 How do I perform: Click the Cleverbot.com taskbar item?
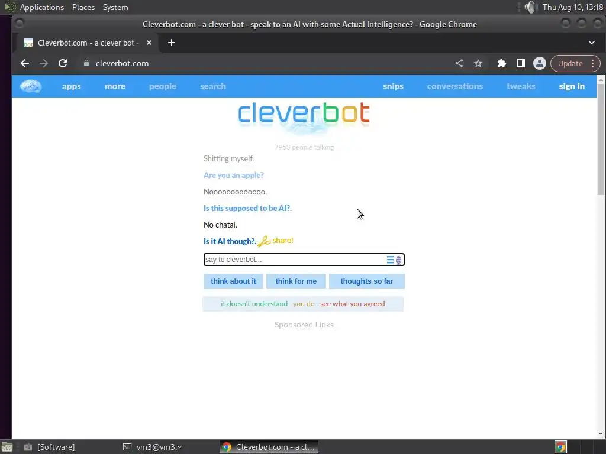(269, 447)
